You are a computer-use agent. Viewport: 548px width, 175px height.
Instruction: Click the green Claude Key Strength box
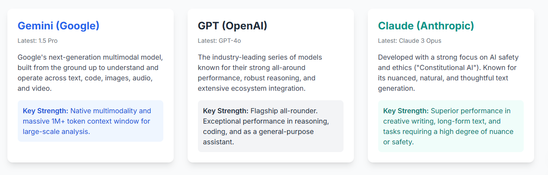tap(451, 126)
